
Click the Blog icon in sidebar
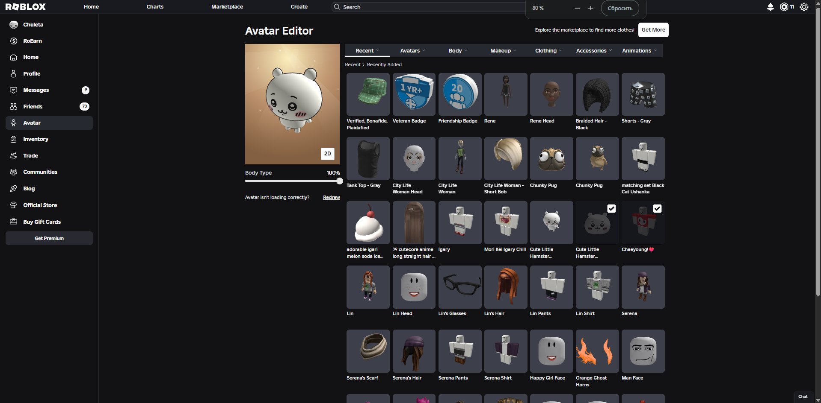click(14, 189)
